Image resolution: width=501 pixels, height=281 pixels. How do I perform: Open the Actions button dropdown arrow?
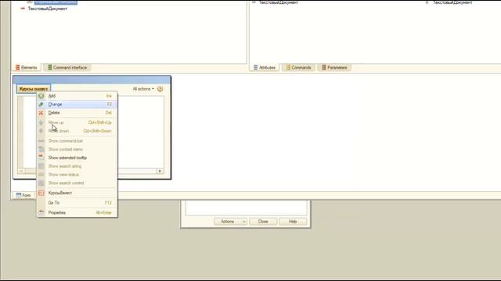[243, 222]
